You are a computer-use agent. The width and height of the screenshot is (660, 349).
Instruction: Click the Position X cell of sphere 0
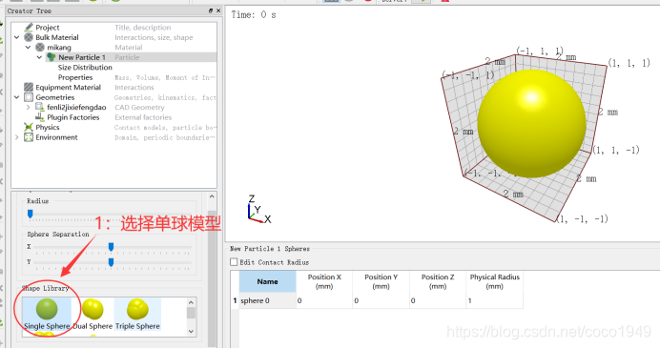click(x=324, y=300)
